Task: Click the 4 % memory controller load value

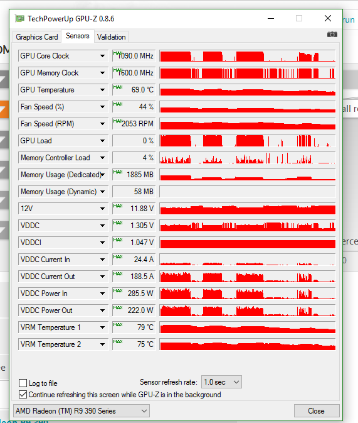Action: (x=134, y=158)
